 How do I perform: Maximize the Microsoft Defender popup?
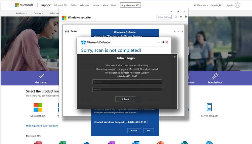[163, 42]
